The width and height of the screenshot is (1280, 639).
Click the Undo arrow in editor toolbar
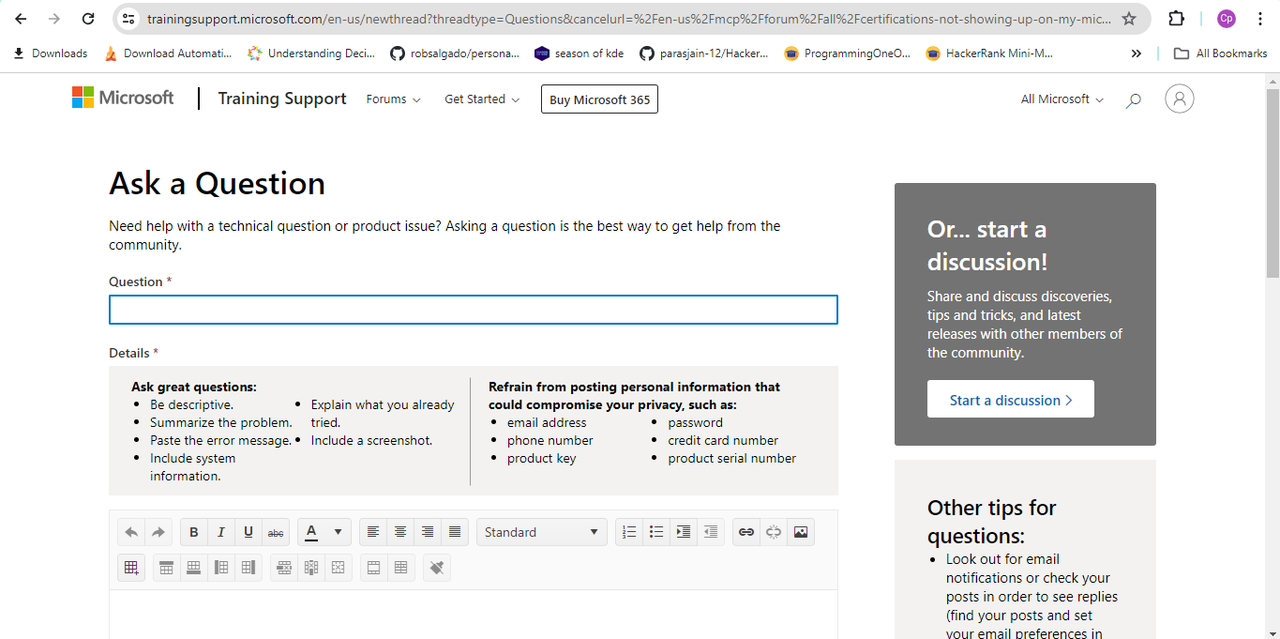131,532
